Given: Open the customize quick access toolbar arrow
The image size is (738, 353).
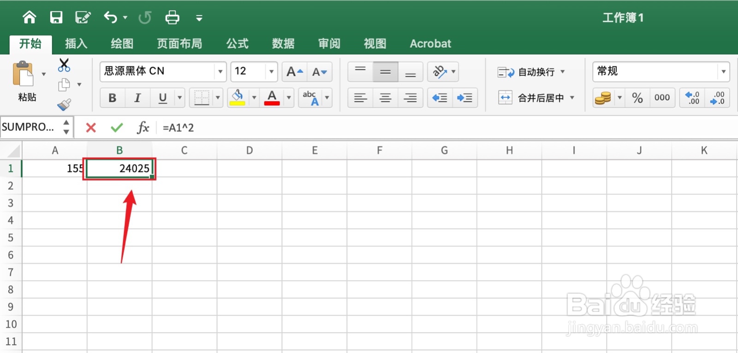Looking at the screenshot, I should click(x=199, y=18).
